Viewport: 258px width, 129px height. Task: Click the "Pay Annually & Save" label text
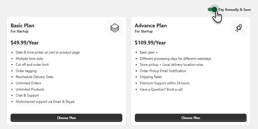[235, 10]
